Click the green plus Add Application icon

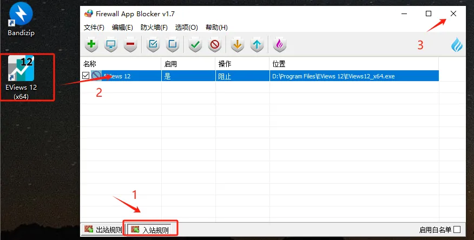pos(91,44)
